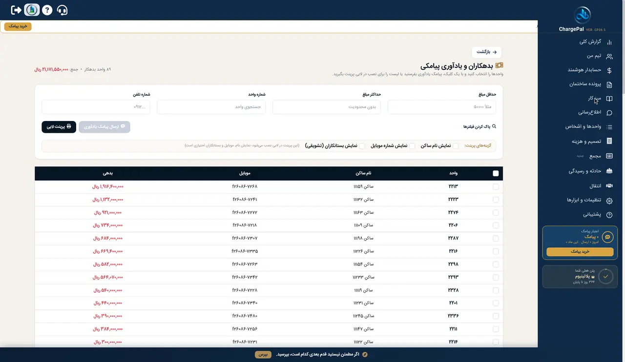Click the logout arrow icon in header
Image resolution: width=625 pixels, height=362 pixels.
tap(16, 10)
